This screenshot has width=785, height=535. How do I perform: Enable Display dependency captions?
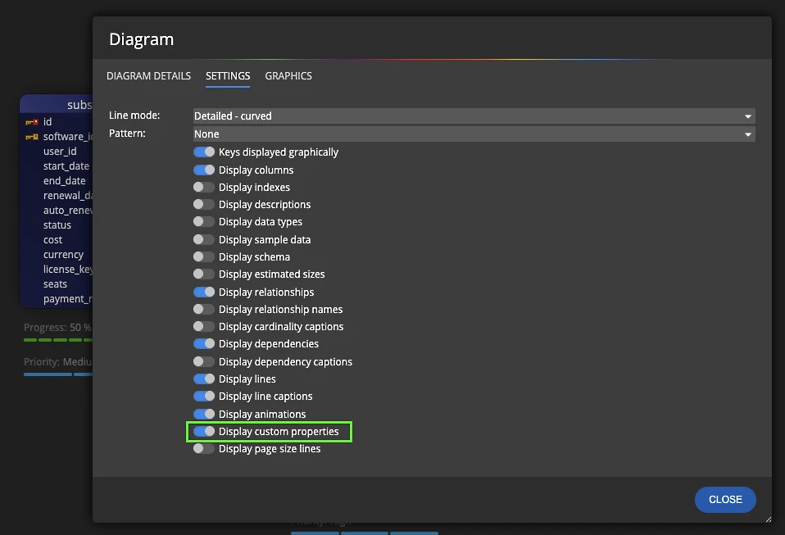pos(204,362)
